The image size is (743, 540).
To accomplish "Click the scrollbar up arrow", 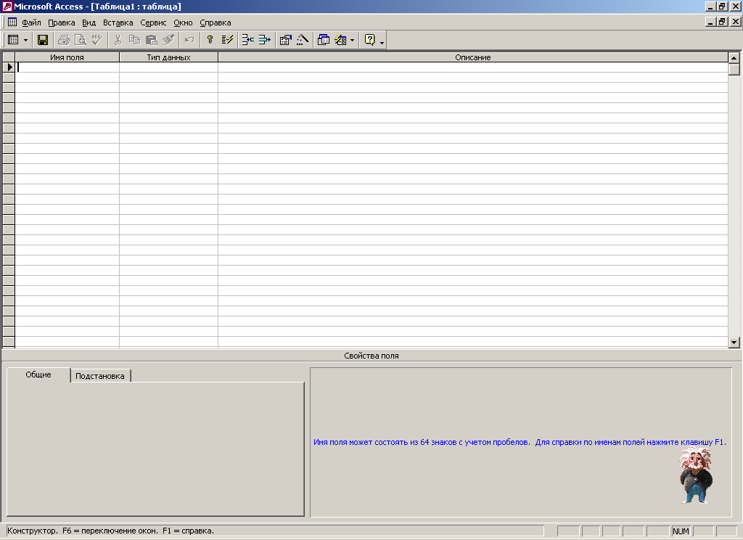I will point(734,58).
